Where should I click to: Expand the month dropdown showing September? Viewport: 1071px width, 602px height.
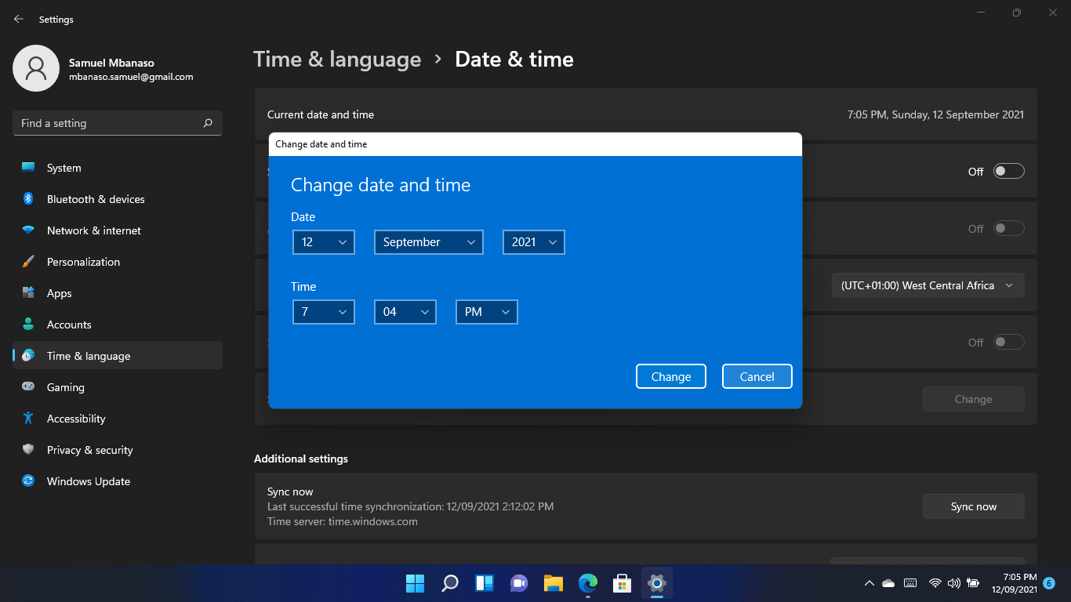pos(428,242)
